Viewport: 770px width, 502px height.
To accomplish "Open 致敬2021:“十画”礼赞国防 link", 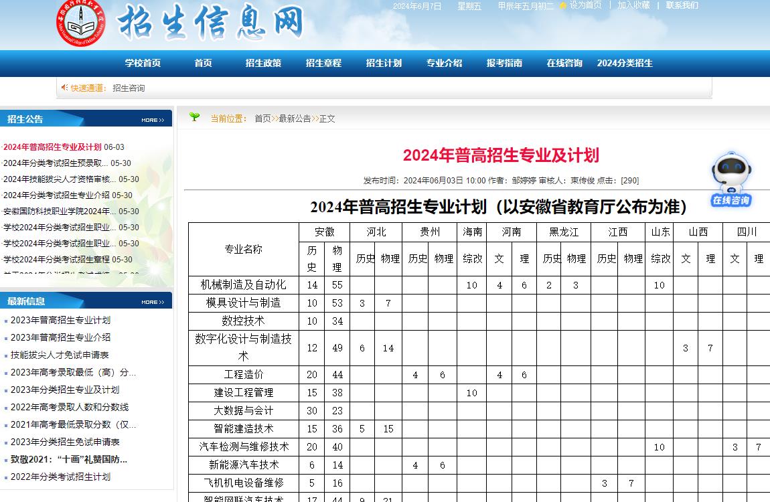I will coord(69,459).
